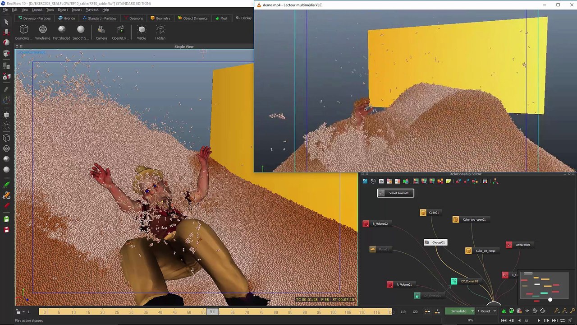
Task: Select the Group01 node
Action: tap(435, 242)
